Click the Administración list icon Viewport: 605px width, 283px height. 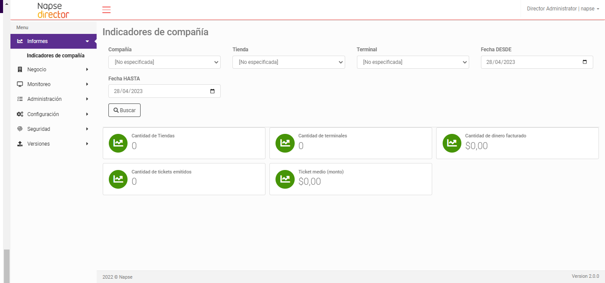(x=20, y=99)
